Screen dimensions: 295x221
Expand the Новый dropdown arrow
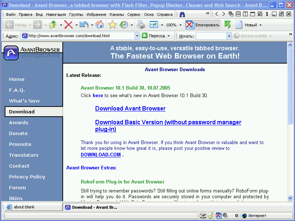pos(261,25)
